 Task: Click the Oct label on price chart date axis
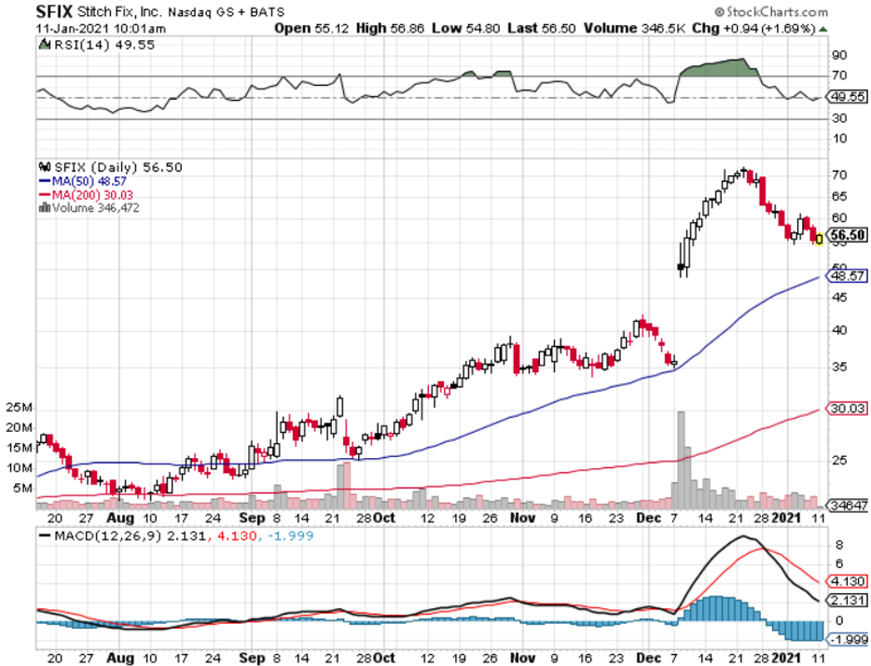384,518
